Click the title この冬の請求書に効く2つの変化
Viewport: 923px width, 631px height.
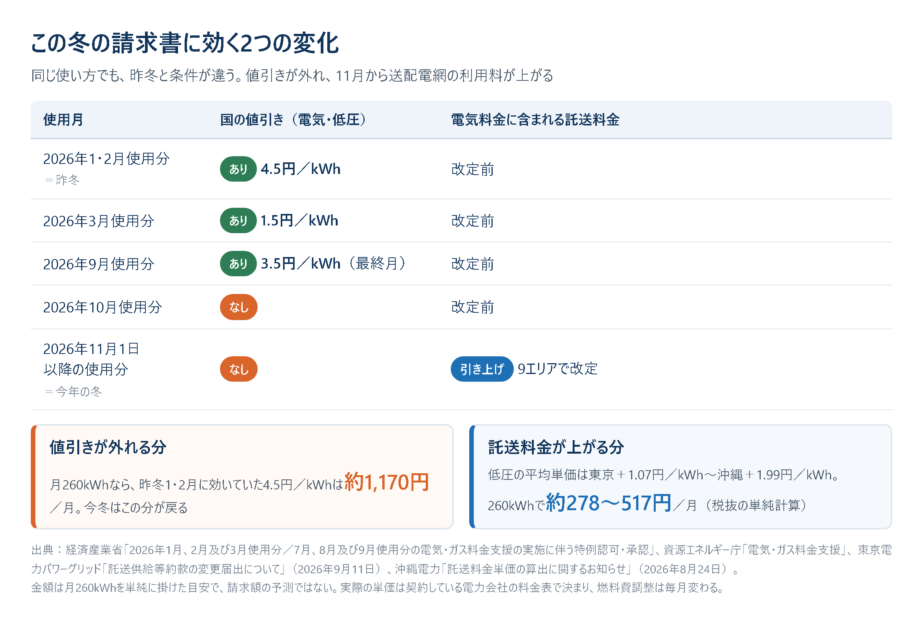pyautogui.click(x=185, y=43)
